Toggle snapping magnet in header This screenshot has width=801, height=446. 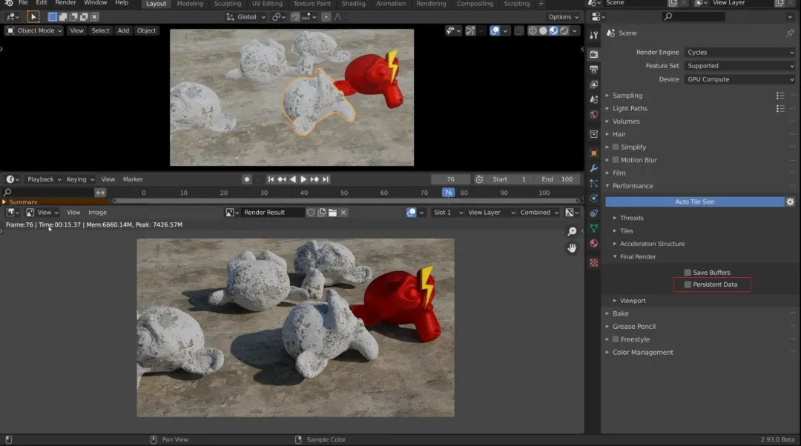295,17
